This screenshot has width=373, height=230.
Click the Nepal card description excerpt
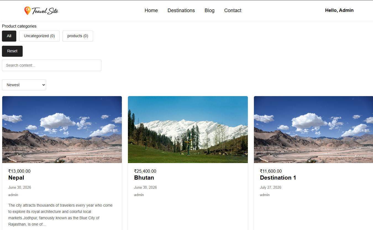(61, 215)
